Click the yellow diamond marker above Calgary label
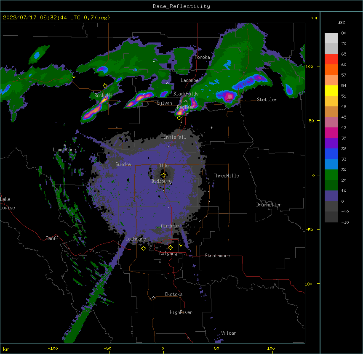 click(x=171, y=248)
